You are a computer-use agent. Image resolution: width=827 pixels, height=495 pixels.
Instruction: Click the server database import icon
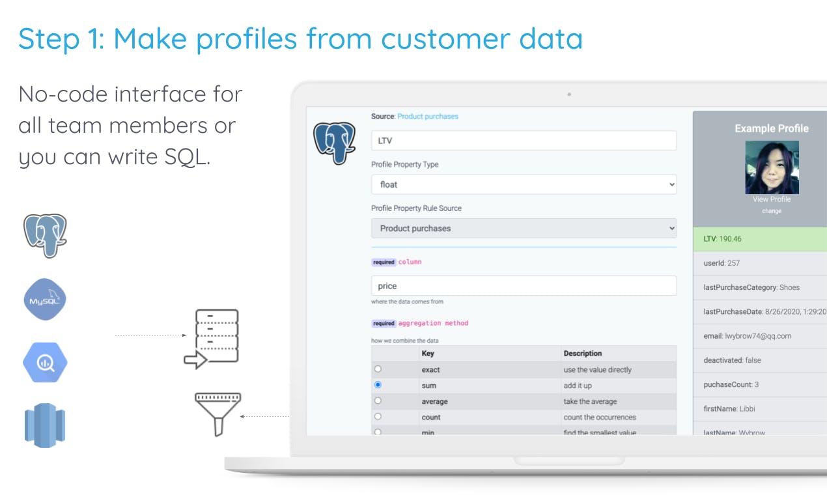(x=212, y=339)
